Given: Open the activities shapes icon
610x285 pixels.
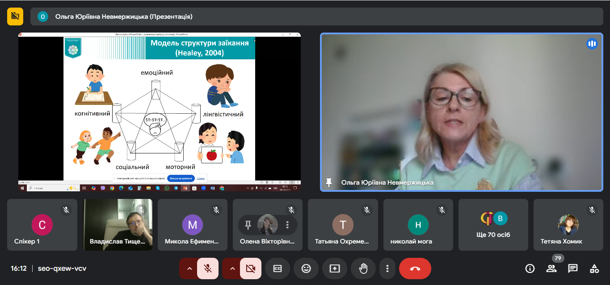Looking at the screenshot, I should (594, 268).
